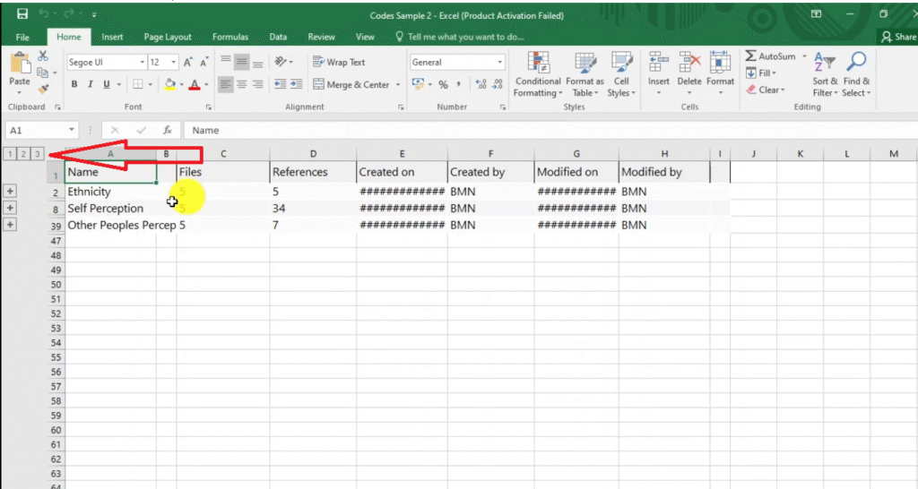Expand the Ethnicity group with plus button

pos(10,192)
